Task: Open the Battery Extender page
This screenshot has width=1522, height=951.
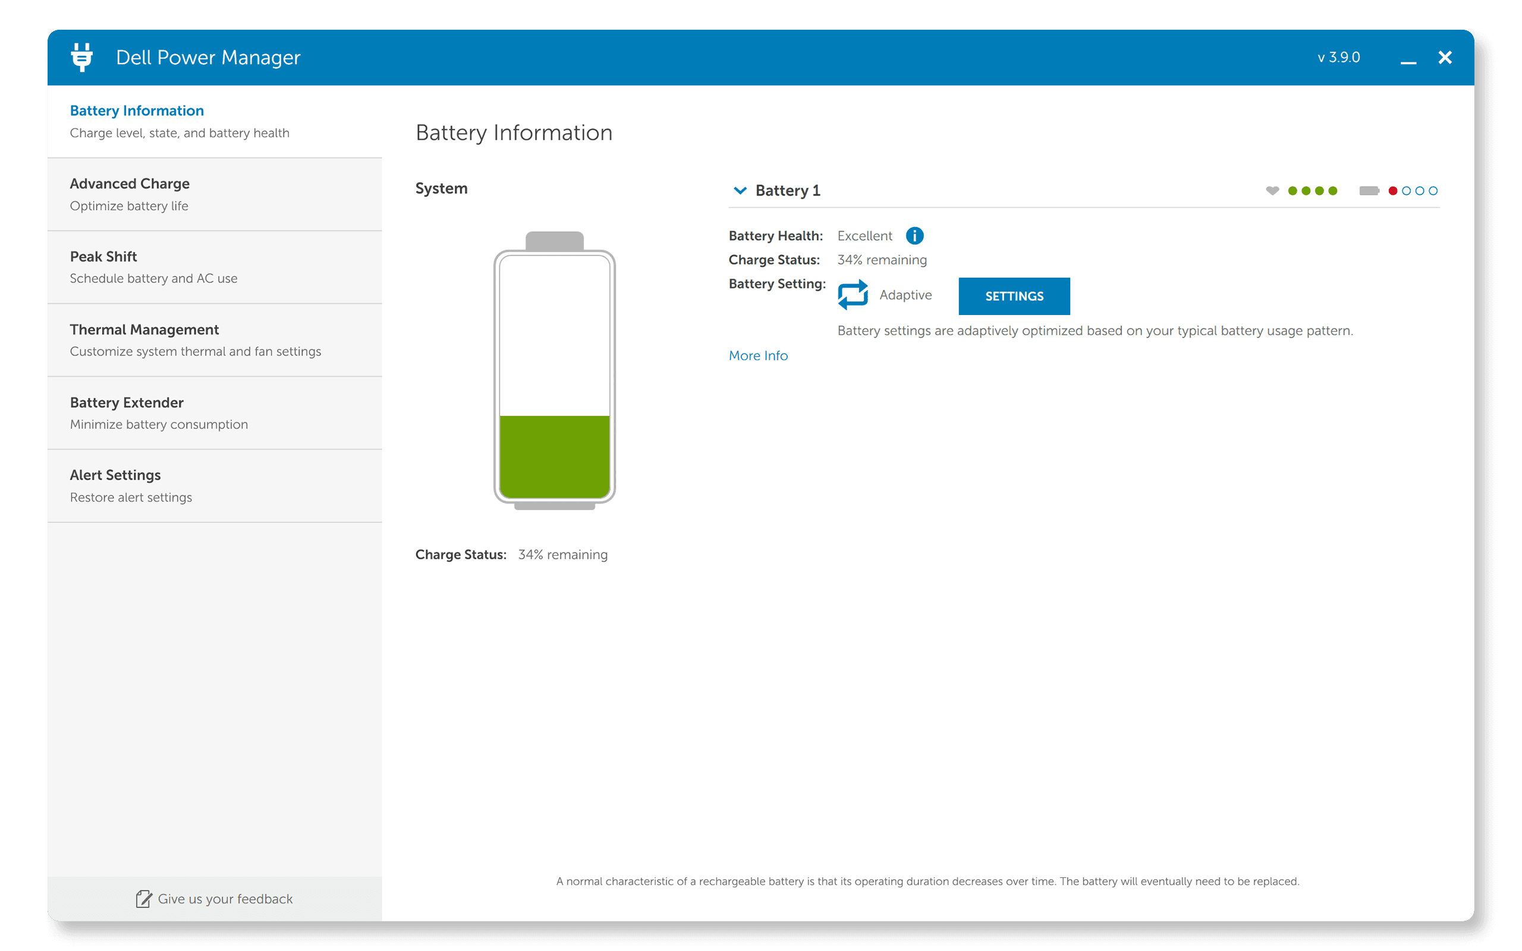Action: (x=215, y=413)
